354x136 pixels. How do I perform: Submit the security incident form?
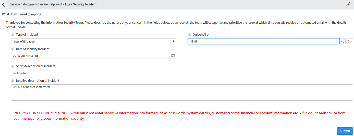[345, 131]
